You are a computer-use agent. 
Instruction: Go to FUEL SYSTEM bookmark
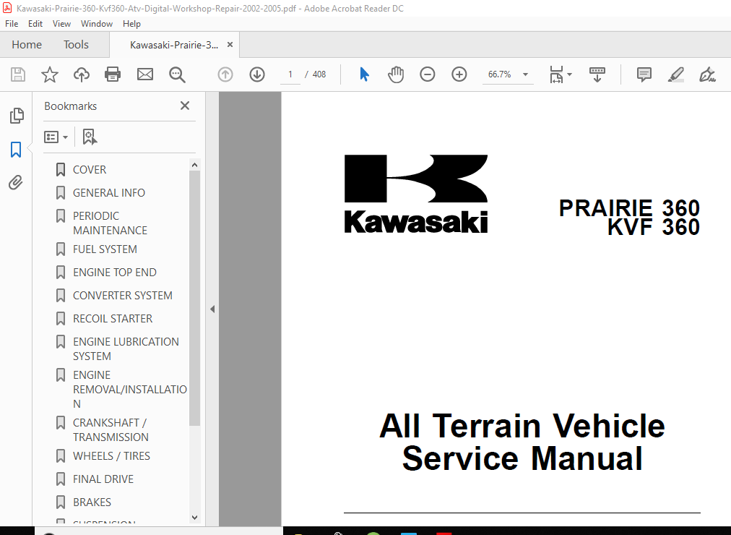click(105, 249)
